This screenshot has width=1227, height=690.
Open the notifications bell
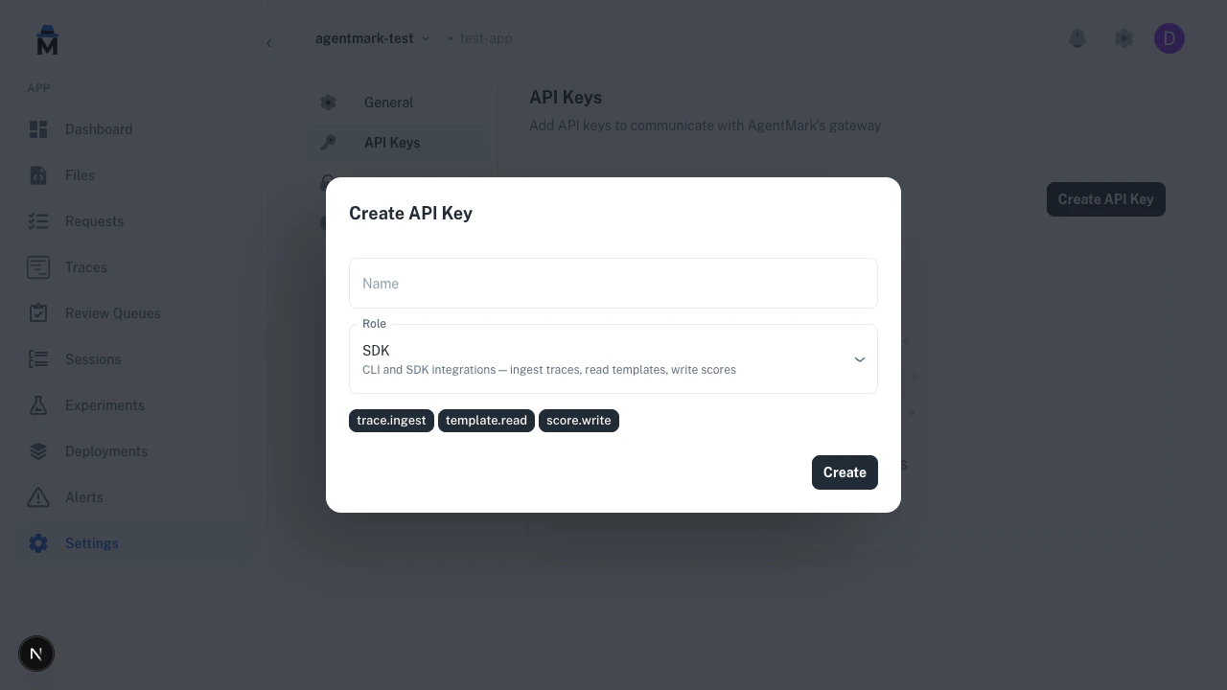(x=1077, y=38)
